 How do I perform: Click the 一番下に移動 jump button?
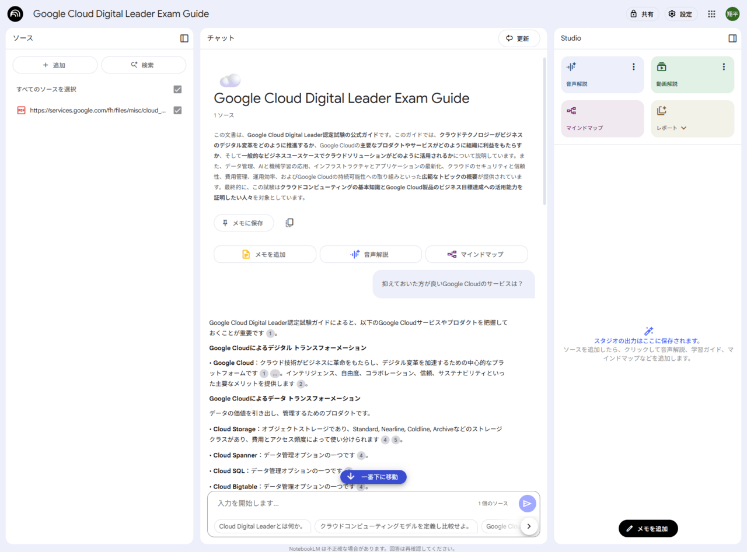click(x=373, y=477)
